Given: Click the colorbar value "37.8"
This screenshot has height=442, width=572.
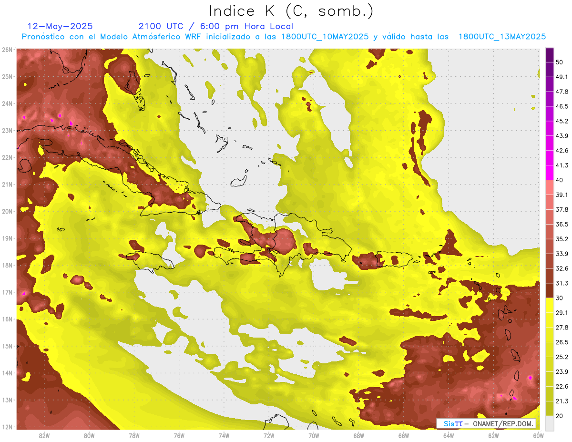Looking at the screenshot, I should coord(562,210).
